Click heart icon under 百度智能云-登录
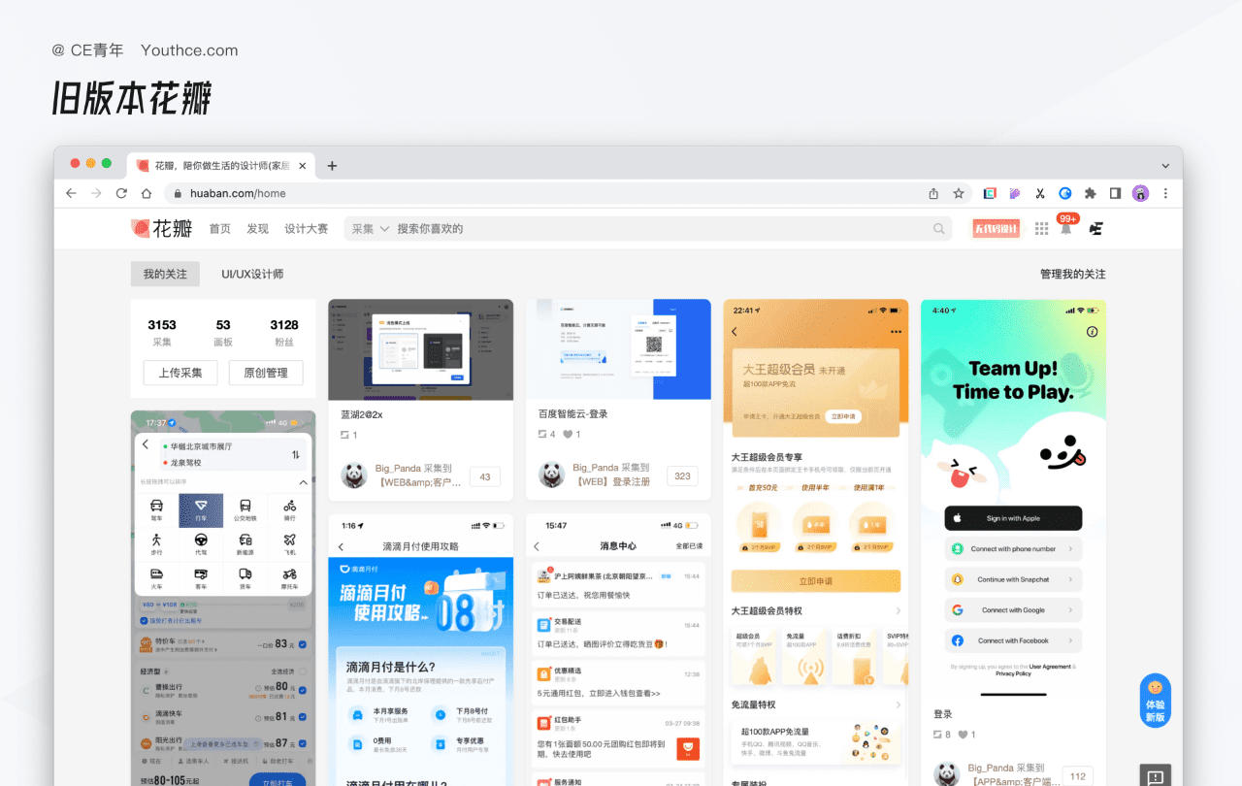1242x786 pixels. coord(568,435)
